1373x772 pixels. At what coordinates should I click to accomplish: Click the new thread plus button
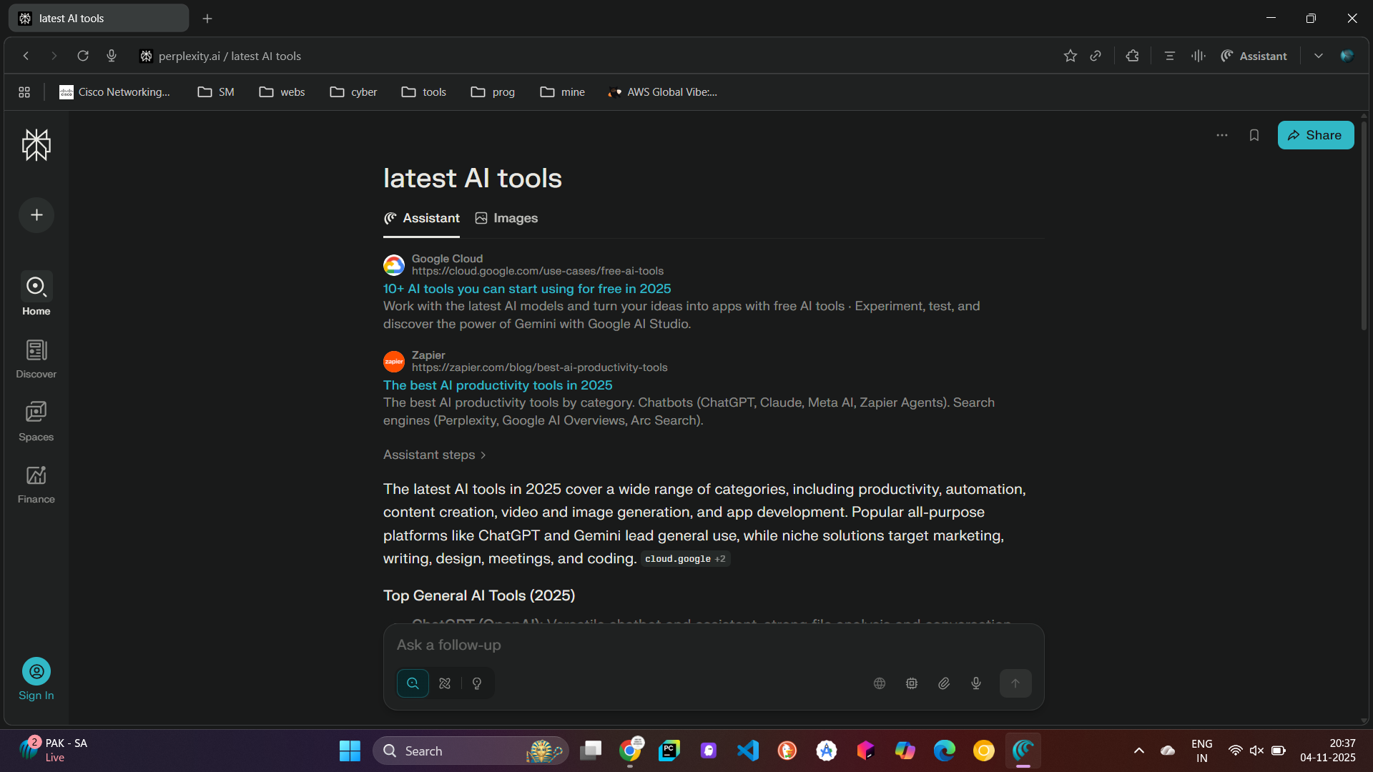click(x=36, y=215)
